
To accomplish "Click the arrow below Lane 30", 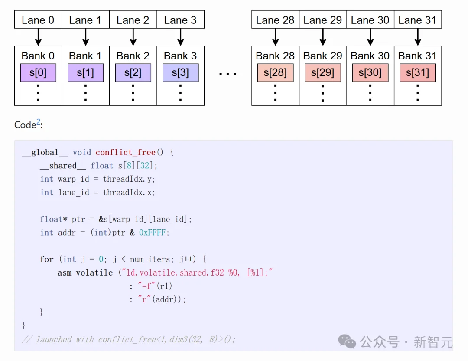I will (370, 37).
